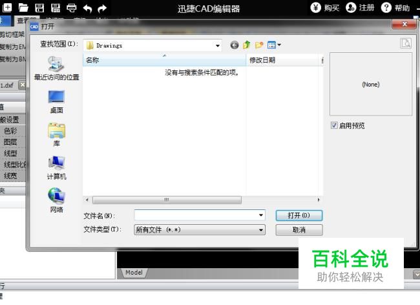Screen dimensions: 420x305
Task: Expand 文件类型 所有文件 dropdown
Action: coord(200,230)
